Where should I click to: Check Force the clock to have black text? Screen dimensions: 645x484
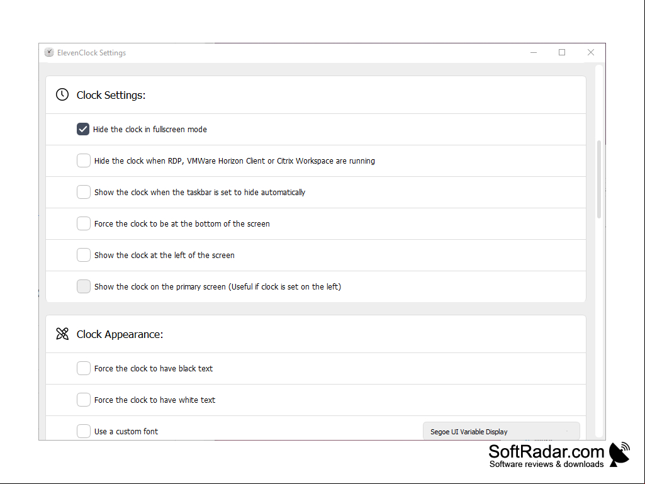tap(84, 368)
